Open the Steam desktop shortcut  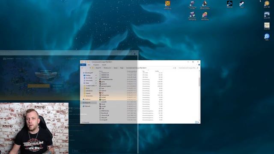(x=242, y=4)
